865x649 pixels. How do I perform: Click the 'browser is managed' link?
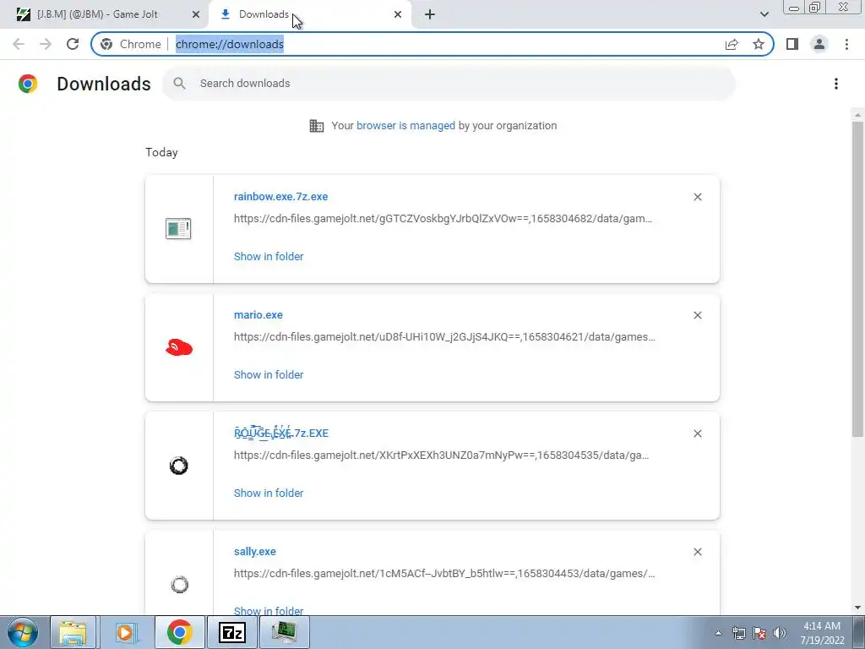(405, 126)
